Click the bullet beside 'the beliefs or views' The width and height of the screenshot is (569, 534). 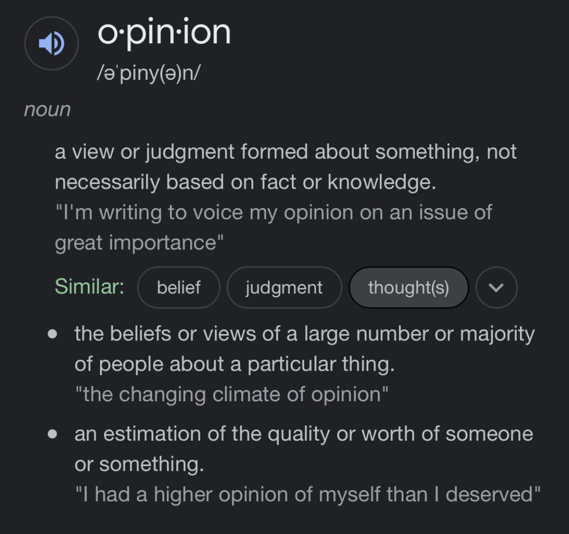[x=53, y=334]
